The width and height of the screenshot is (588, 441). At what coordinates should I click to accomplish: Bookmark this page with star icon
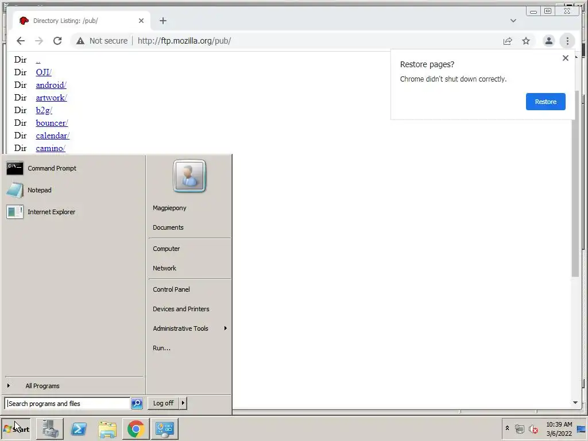[526, 41]
